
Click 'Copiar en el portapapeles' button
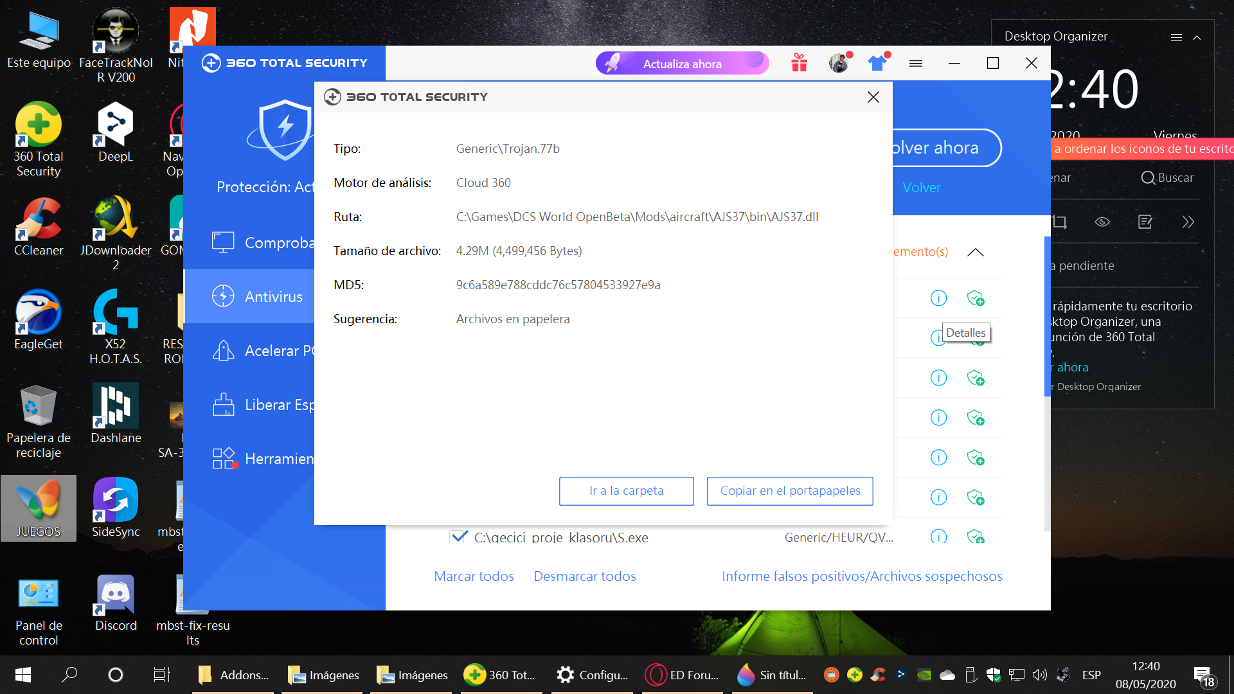[x=790, y=491]
